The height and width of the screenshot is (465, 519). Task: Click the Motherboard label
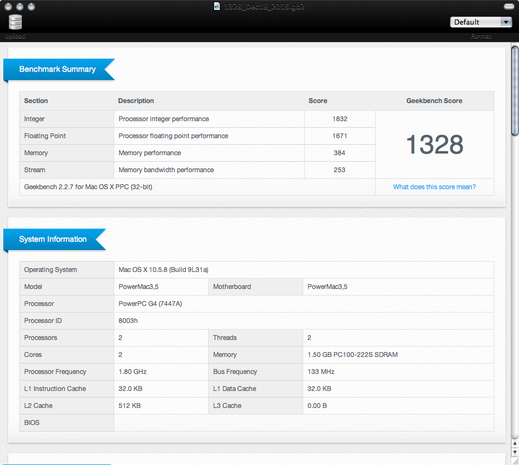(x=232, y=287)
